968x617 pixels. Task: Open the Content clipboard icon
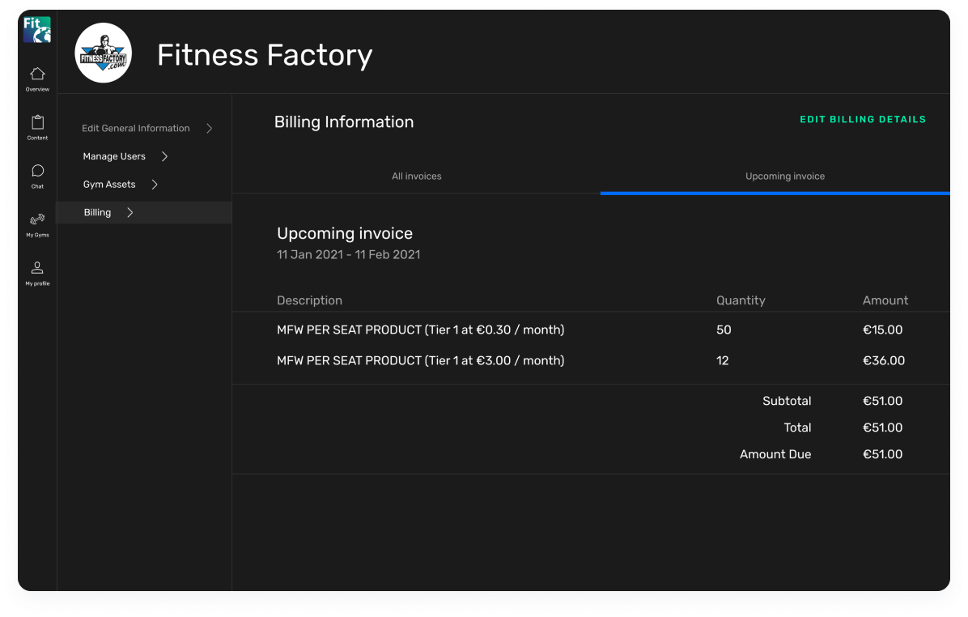(37, 123)
